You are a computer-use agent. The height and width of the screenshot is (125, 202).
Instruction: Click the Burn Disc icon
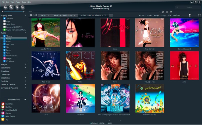[x=3, y=104]
